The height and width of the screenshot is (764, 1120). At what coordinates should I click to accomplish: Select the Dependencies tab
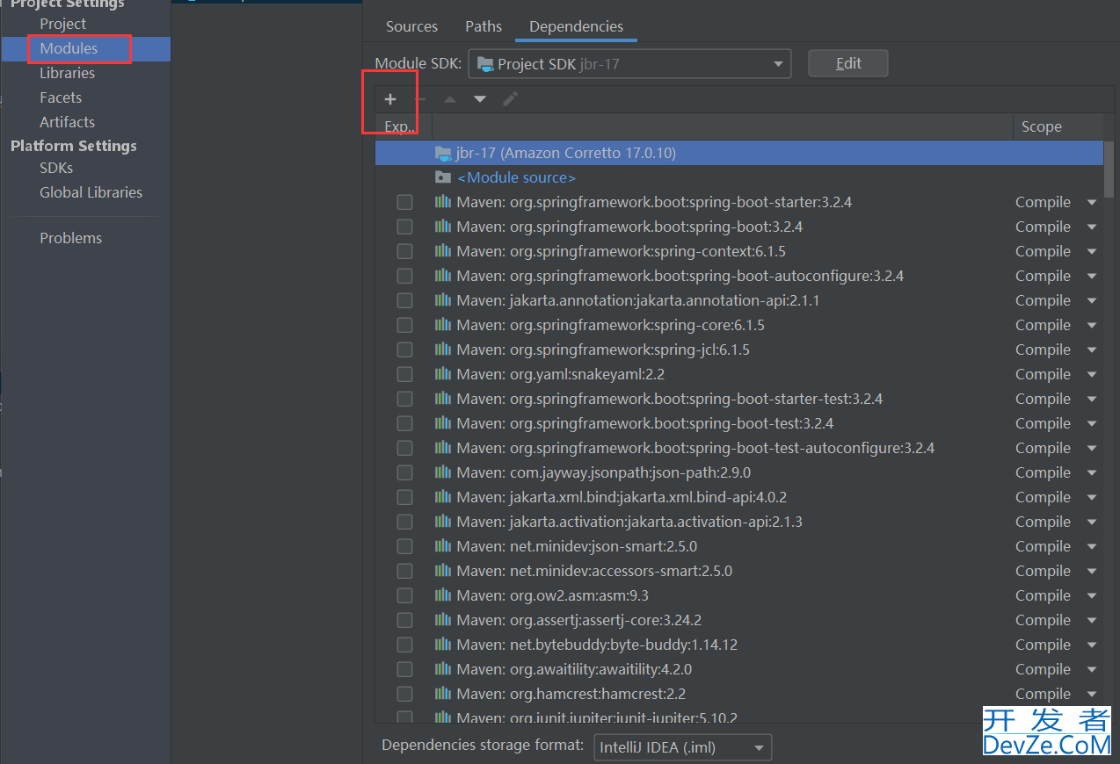[576, 26]
